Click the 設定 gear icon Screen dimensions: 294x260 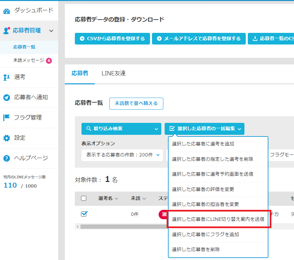(x=7, y=138)
